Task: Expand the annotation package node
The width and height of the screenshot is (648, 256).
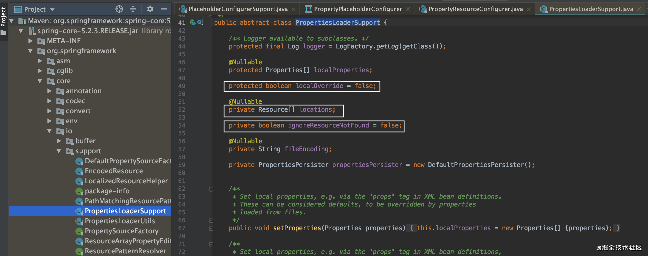Action: [x=50, y=91]
